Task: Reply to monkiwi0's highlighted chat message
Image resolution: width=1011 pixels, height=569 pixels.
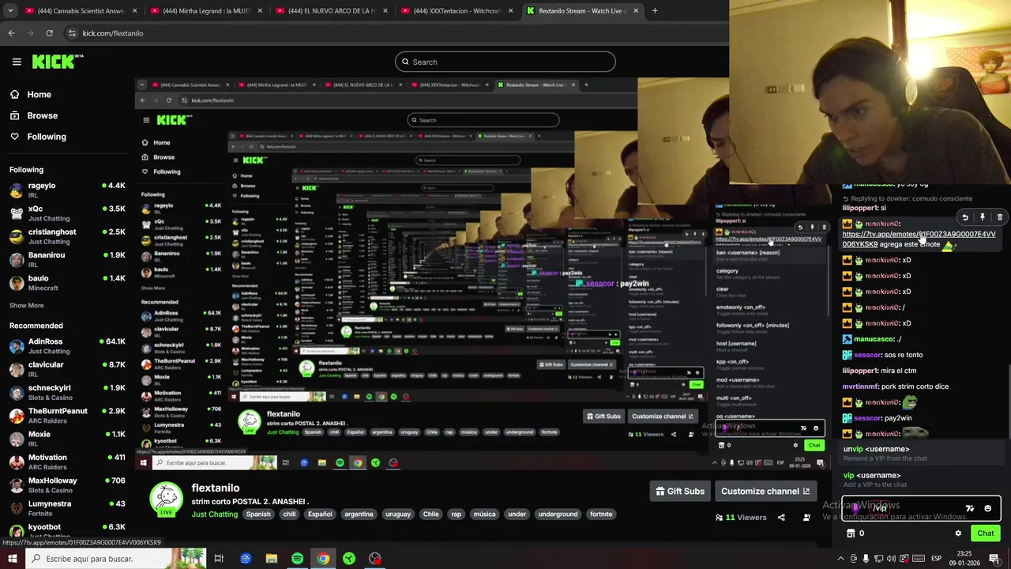Action: [x=965, y=217]
